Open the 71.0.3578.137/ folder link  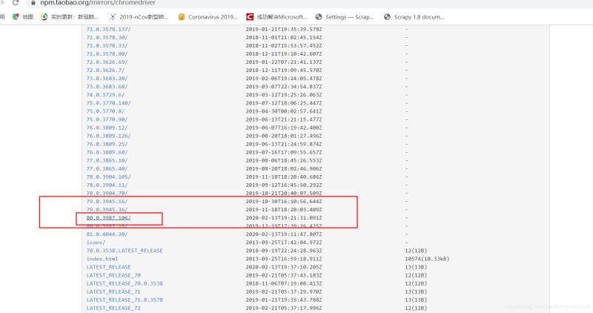point(108,29)
